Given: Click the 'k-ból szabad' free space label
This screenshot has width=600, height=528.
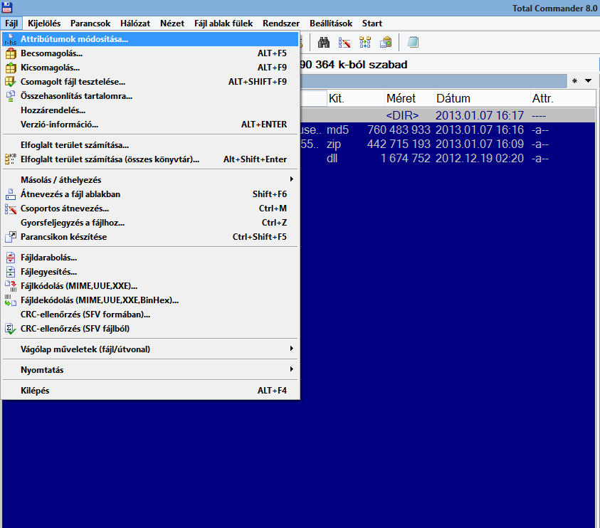Looking at the screenshot, I should pos(373,65).
